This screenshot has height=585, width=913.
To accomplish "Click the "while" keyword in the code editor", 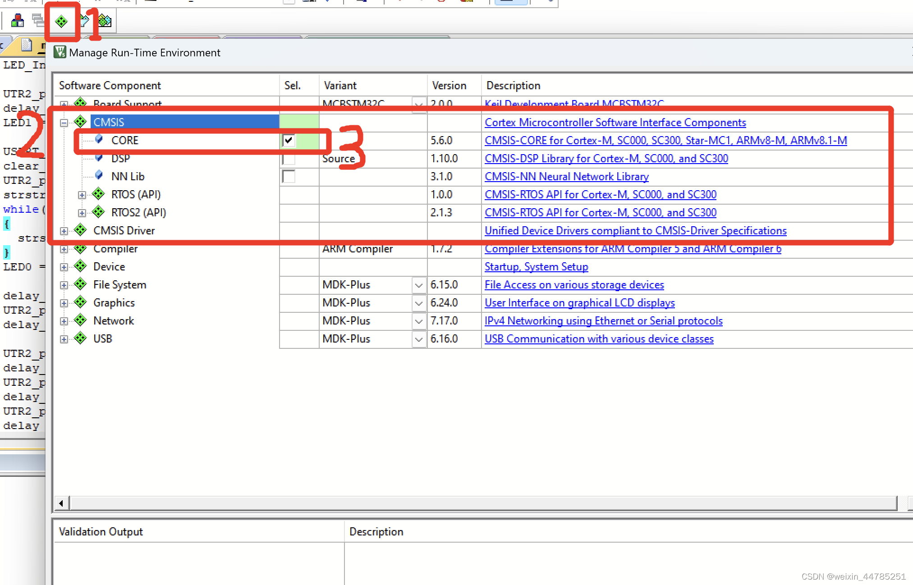I will point(21,209).
